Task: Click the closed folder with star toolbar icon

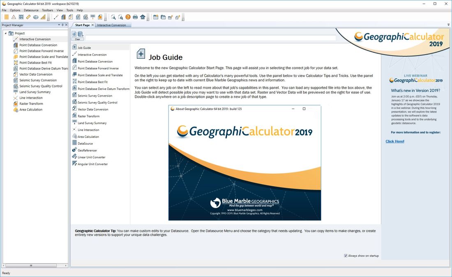Action: tap(156, 17)
